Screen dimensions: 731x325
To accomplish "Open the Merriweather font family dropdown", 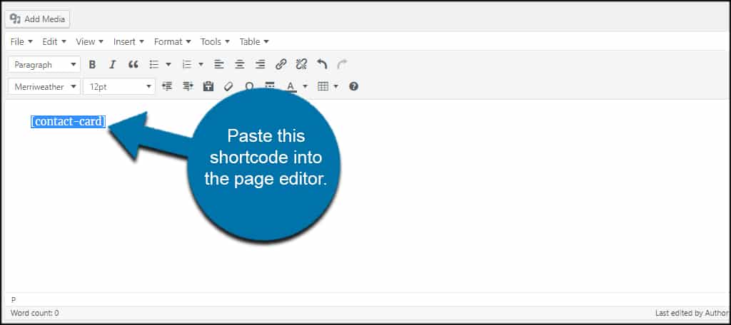I will (x=44, y=87).
